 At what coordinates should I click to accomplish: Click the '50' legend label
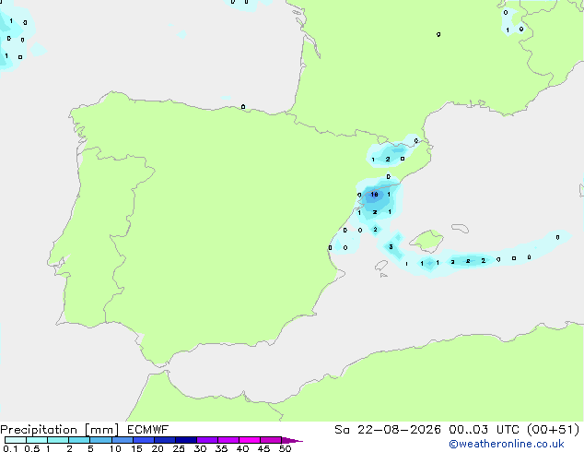click(x=285, y=448)
